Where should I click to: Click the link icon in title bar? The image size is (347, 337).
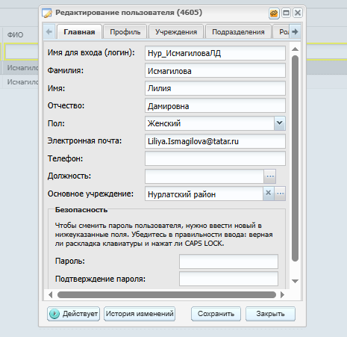click(274, 13)
